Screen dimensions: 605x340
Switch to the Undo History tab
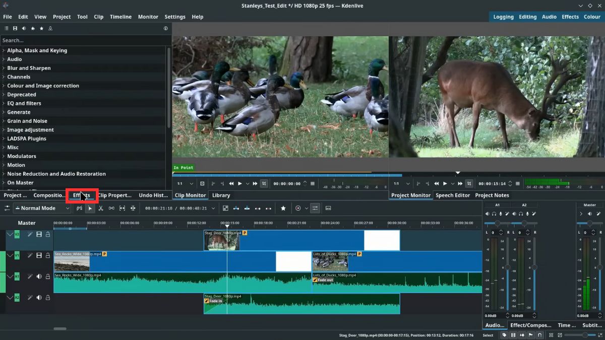(x=153, y=195)
